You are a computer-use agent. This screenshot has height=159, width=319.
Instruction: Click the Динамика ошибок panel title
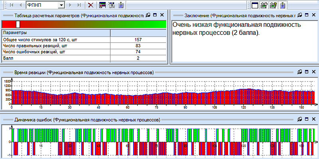click(87, 120)
